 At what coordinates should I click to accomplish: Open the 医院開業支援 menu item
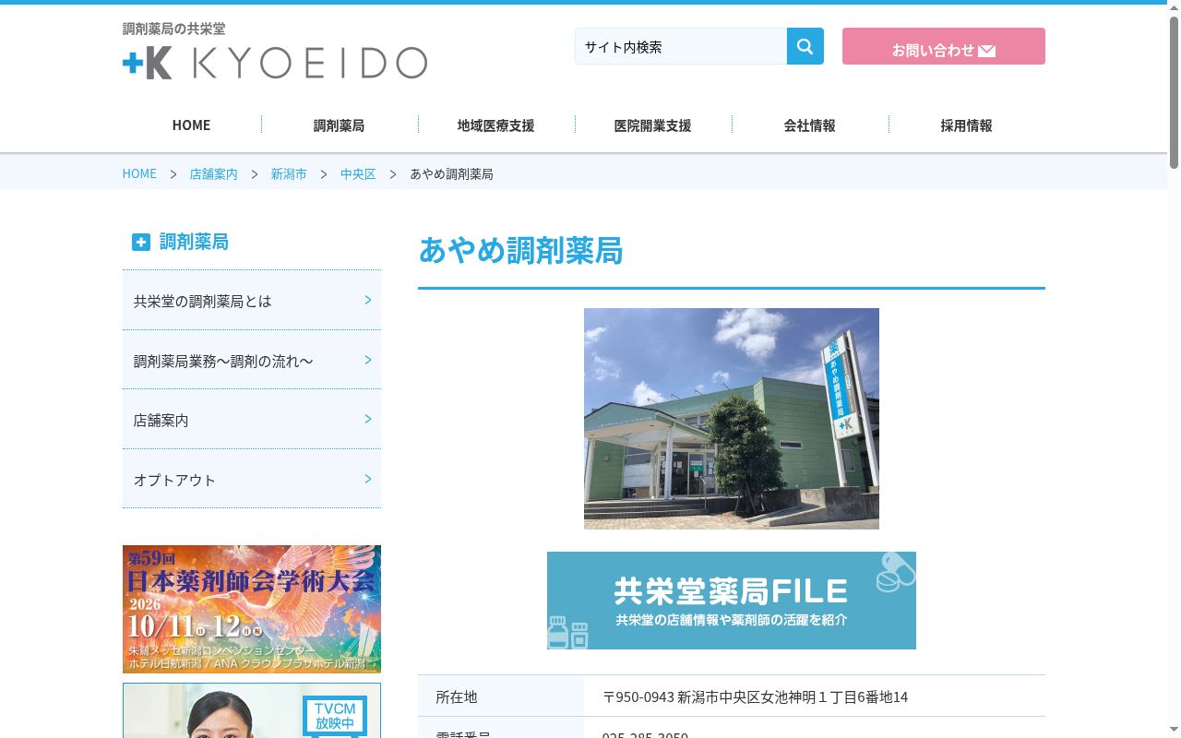point(652,125)
